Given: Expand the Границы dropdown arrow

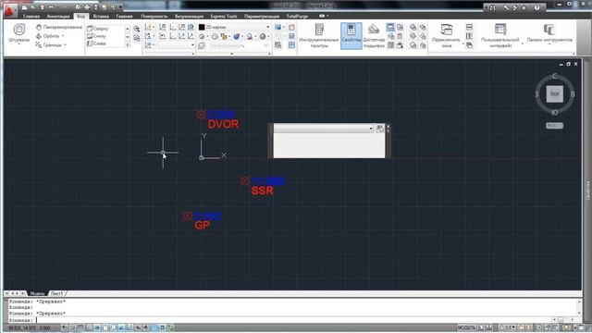Looking at the screenshot, I should click(x=66, y=45).
